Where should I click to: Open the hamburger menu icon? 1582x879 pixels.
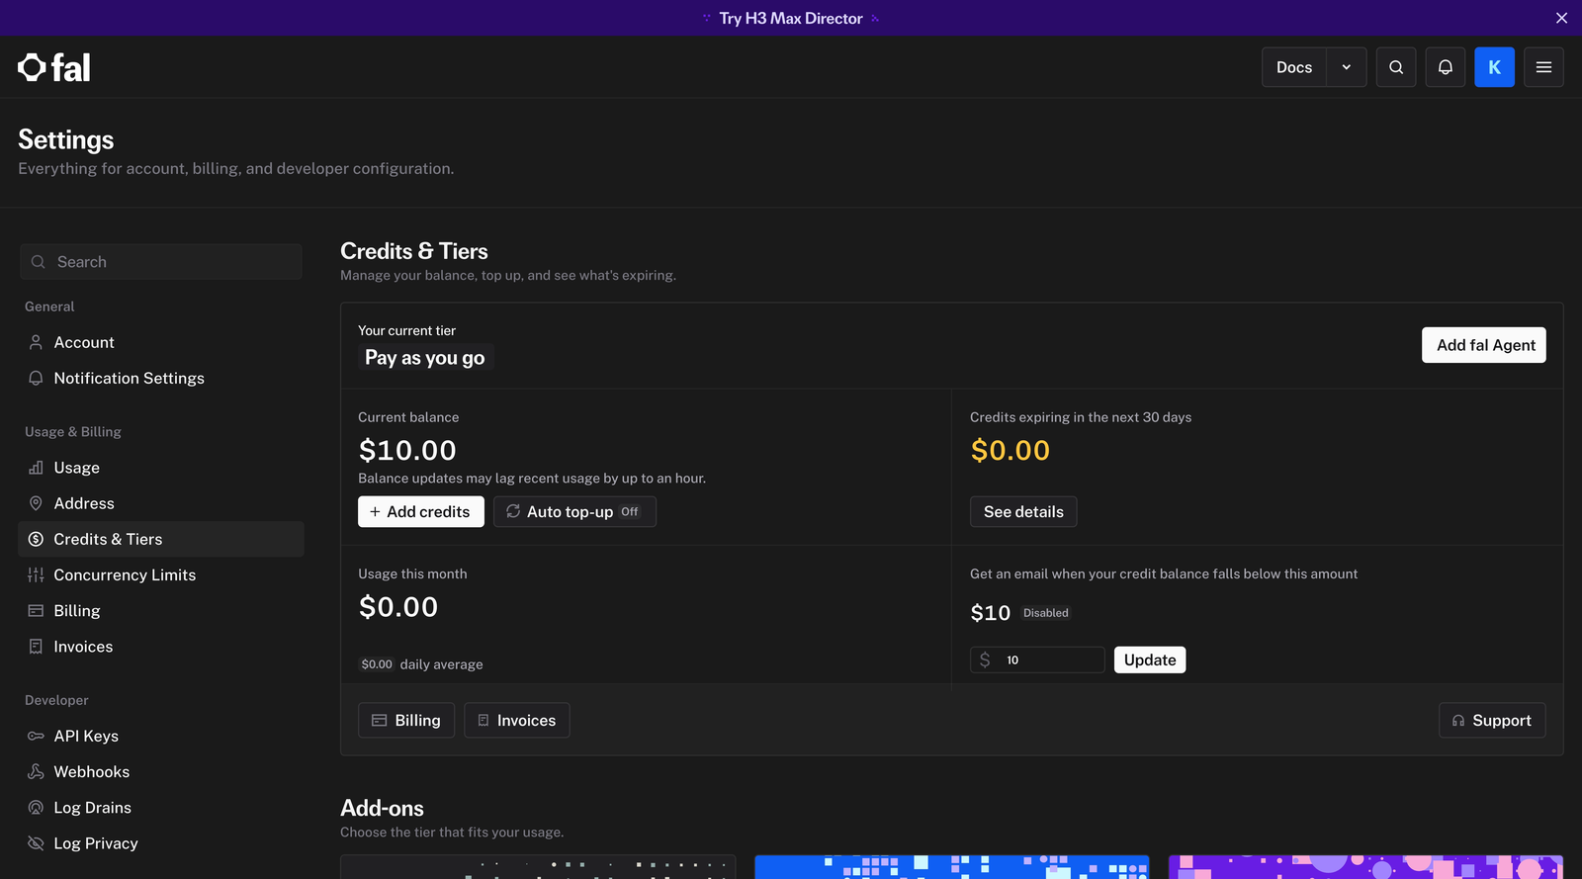1543,67
